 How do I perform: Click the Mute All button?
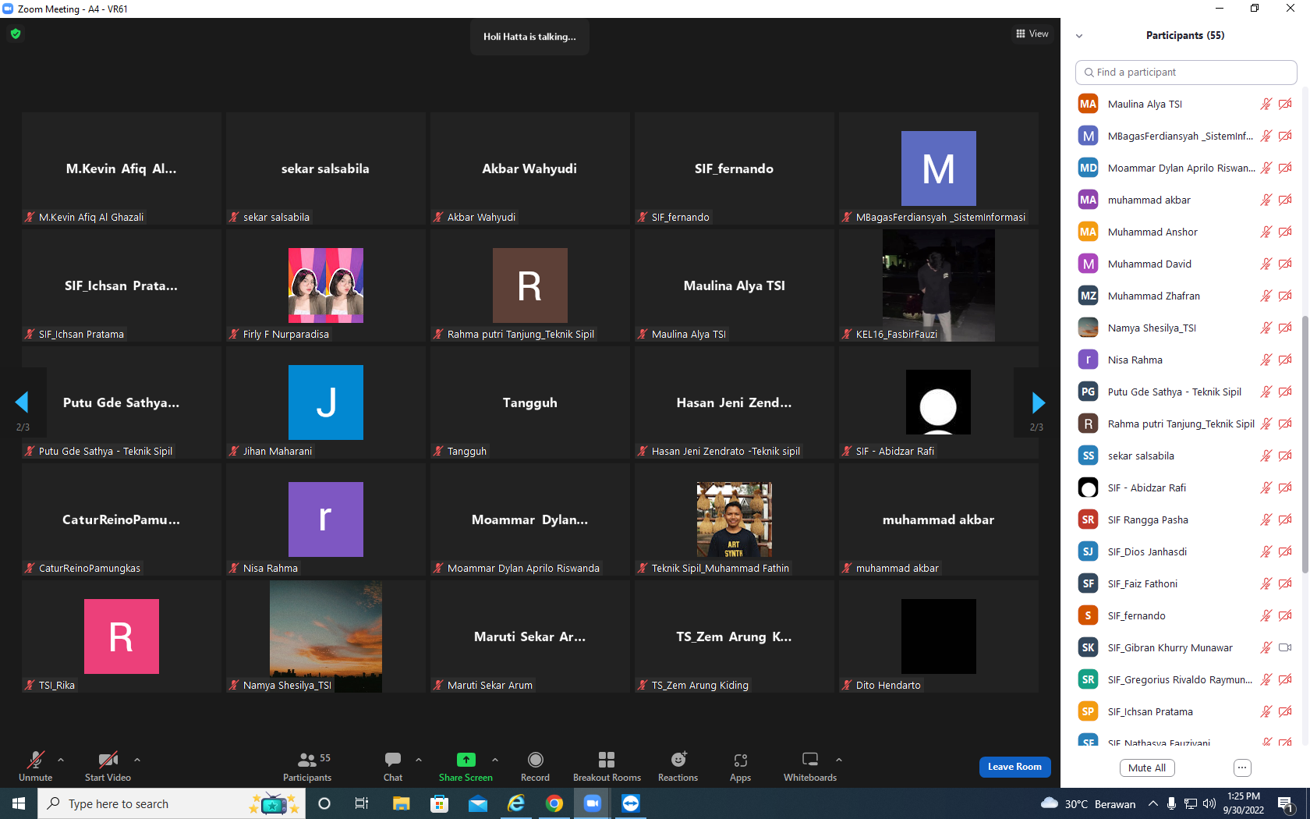pos(1147,768)
